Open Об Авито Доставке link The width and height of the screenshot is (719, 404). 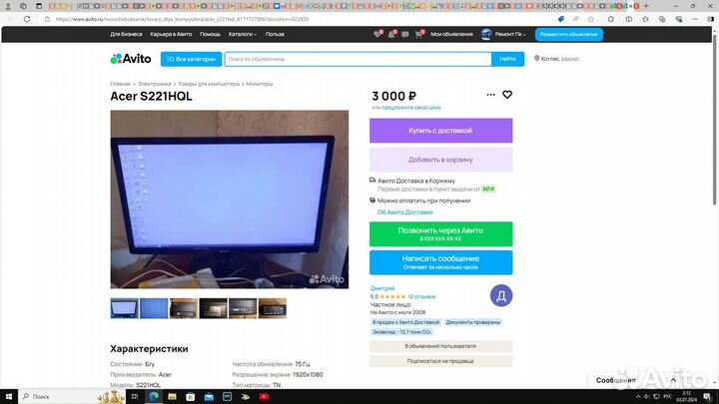tap(404, 212)
